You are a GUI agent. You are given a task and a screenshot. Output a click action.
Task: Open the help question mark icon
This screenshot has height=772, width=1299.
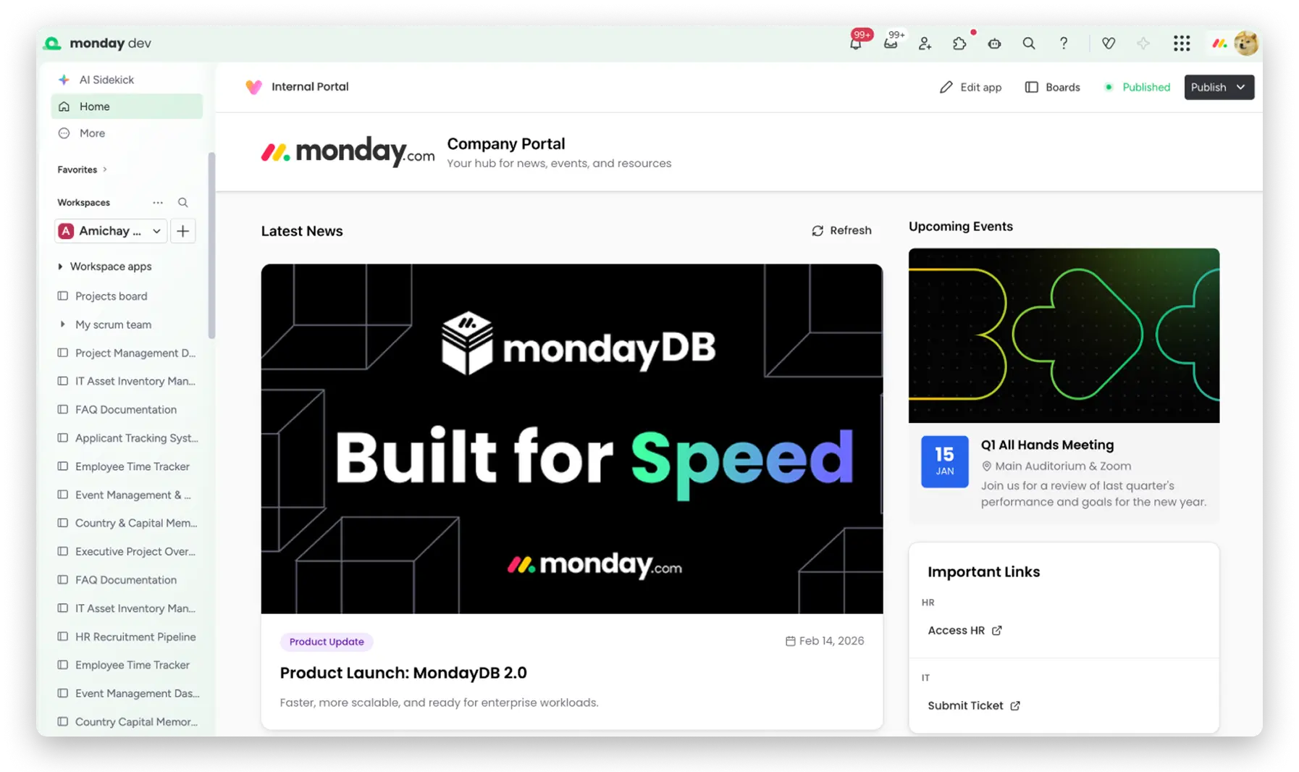[1063, 43]
